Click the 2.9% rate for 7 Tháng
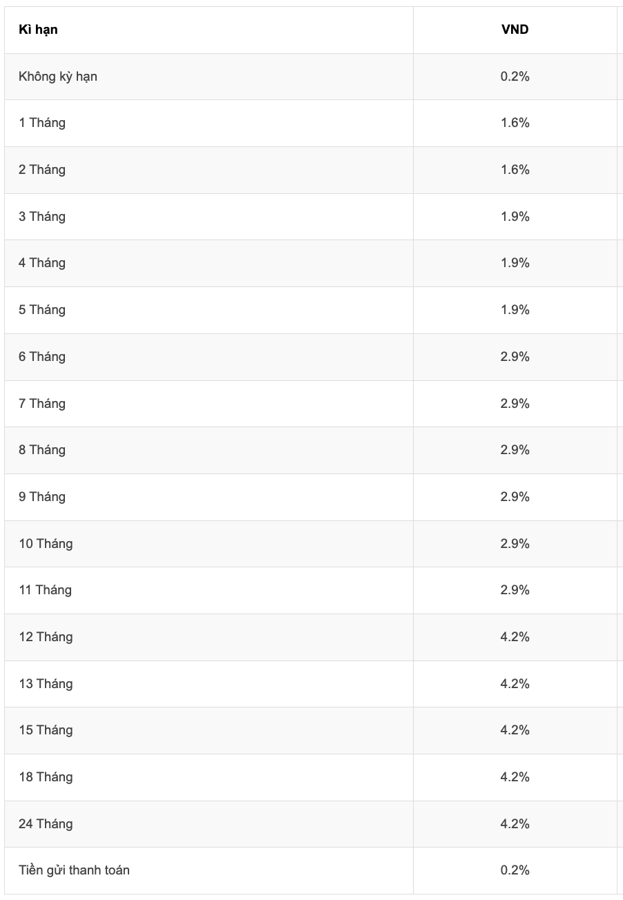Image resolution: width=623 pixels, height=900 pixels. (515, 404)
